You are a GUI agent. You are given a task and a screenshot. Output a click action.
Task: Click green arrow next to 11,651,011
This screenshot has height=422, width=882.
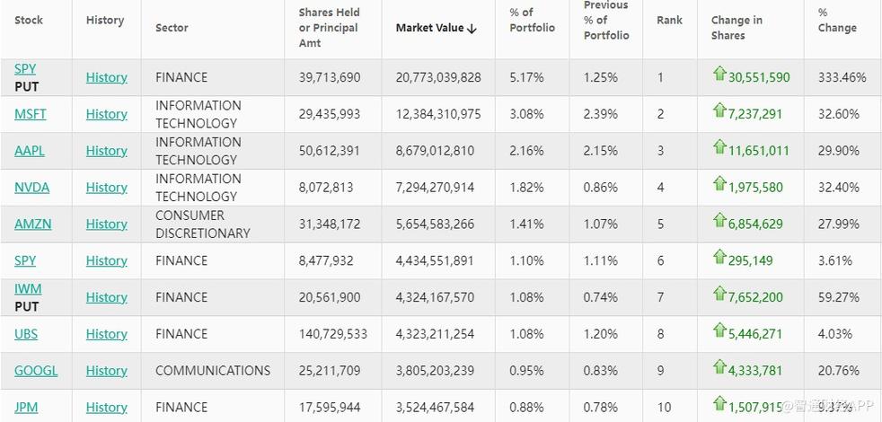[719, 147]
